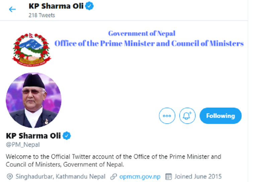Click the calendar icon near the join date

tap(169, 176)
